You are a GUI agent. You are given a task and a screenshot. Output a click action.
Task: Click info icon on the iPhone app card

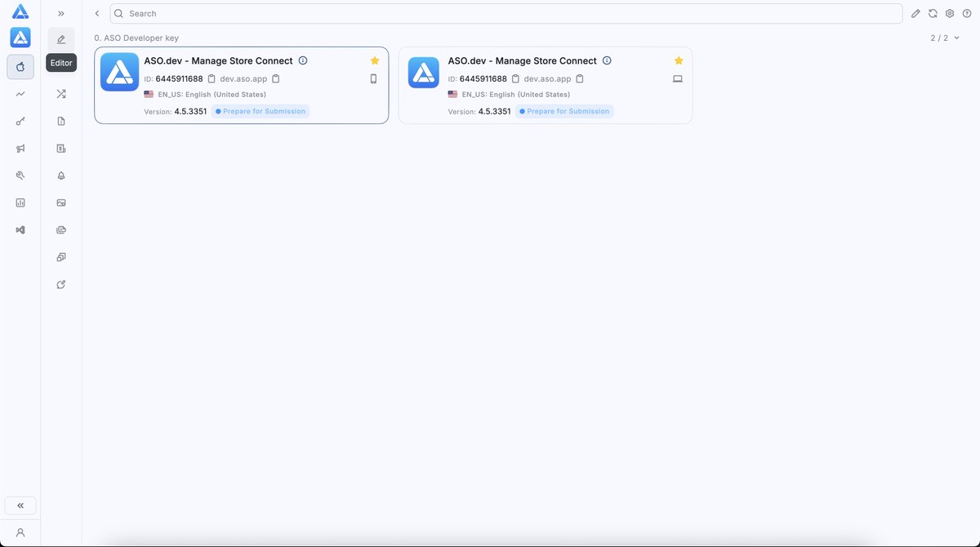click(x=303, y=60)
